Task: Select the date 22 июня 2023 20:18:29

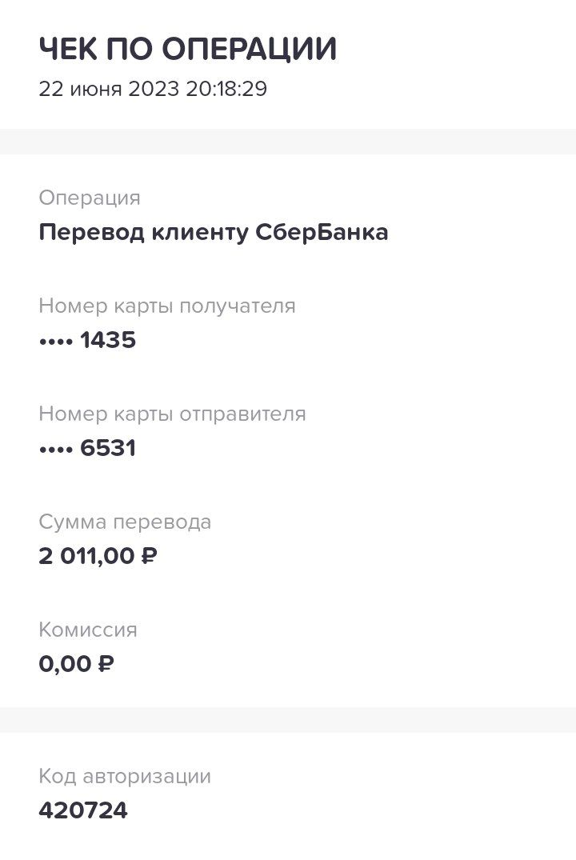Action: coord(153,89)
